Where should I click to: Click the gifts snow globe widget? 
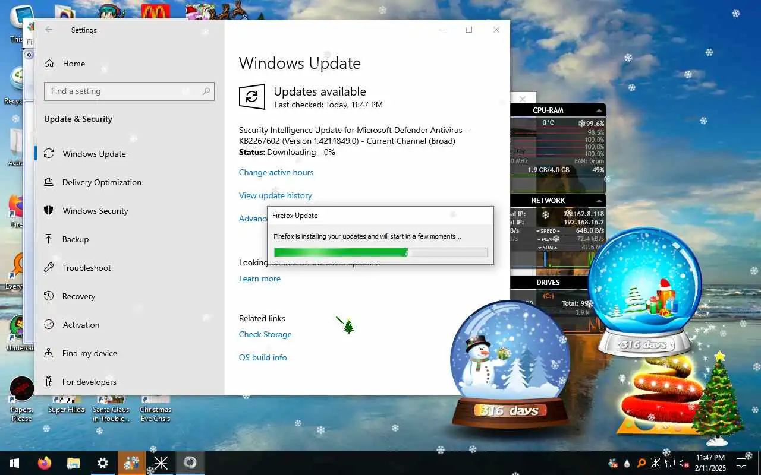point(644,291)
